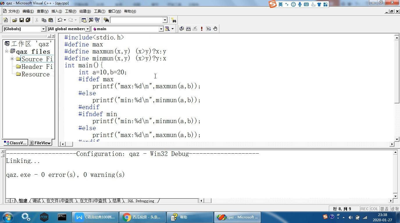Switch to the 在文件2中查找 tab
Screen dimensions: 400x223
pos(93,201)
